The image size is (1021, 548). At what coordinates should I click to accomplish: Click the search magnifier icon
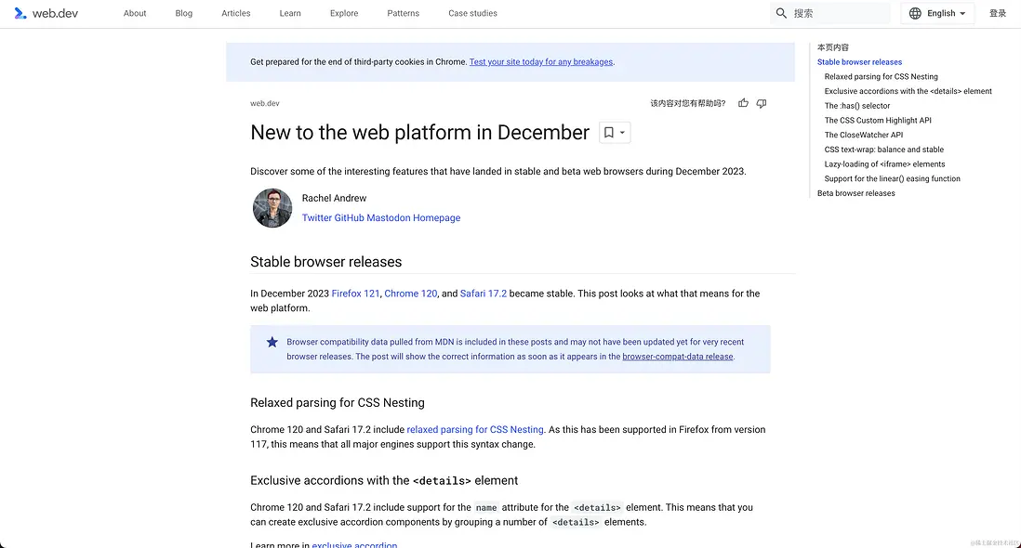coord(781,13)
